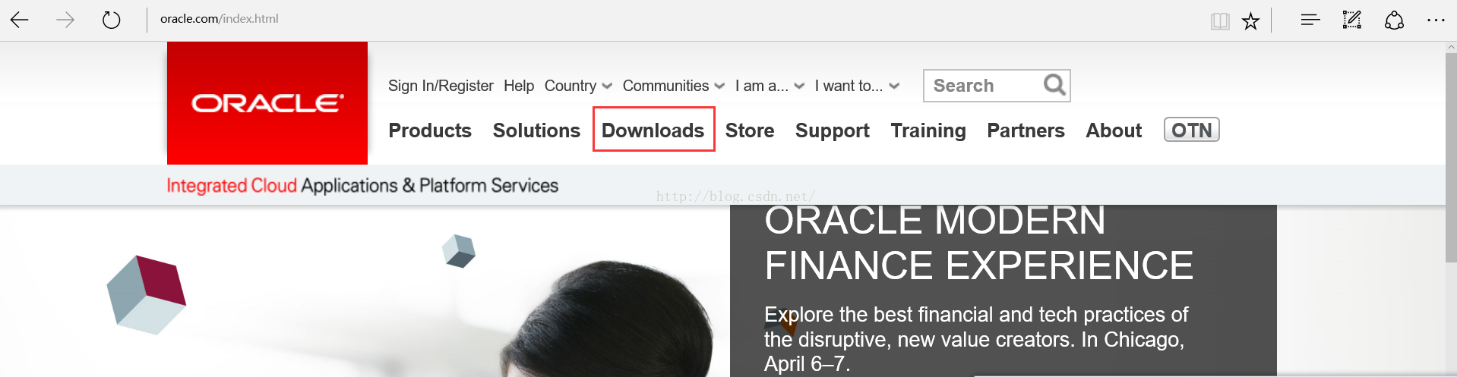Click the scrollbar up arrow
This screenshot has height=377, width=1457.
1451,47
